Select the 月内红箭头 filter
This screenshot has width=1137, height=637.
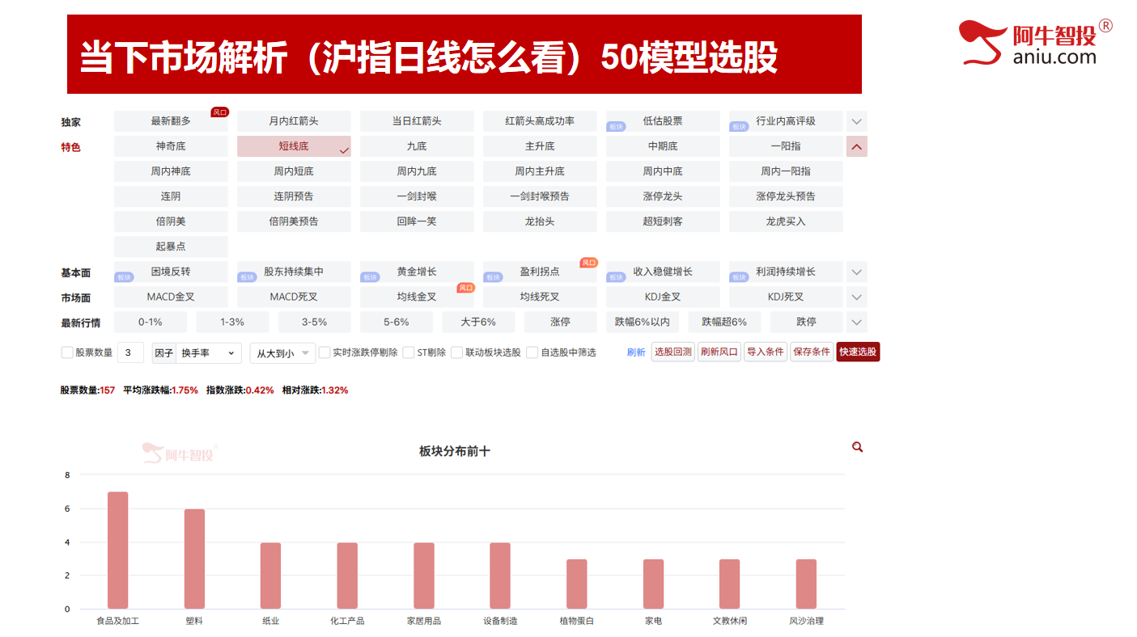[294, 121]
